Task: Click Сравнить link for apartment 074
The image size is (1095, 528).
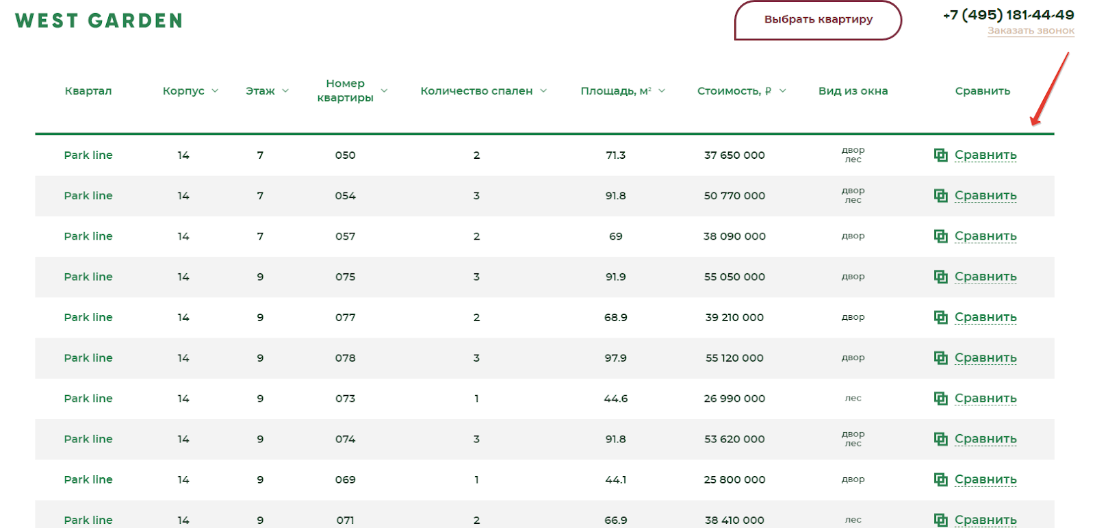Action: pos(985,438)
